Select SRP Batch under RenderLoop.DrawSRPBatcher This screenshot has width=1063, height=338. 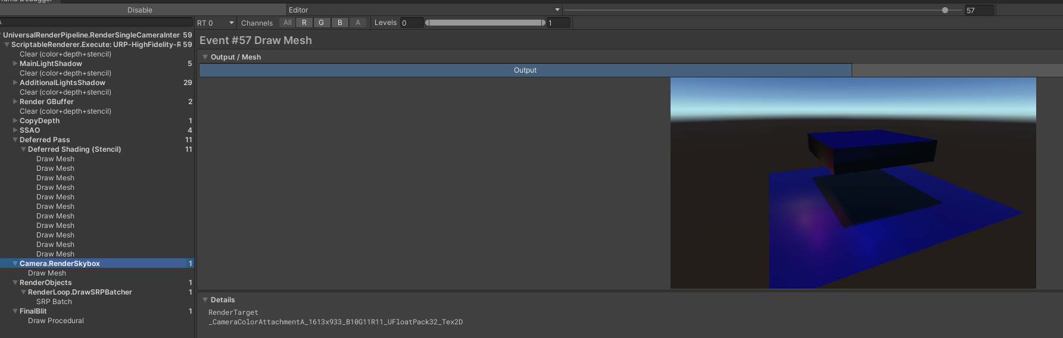54,302
